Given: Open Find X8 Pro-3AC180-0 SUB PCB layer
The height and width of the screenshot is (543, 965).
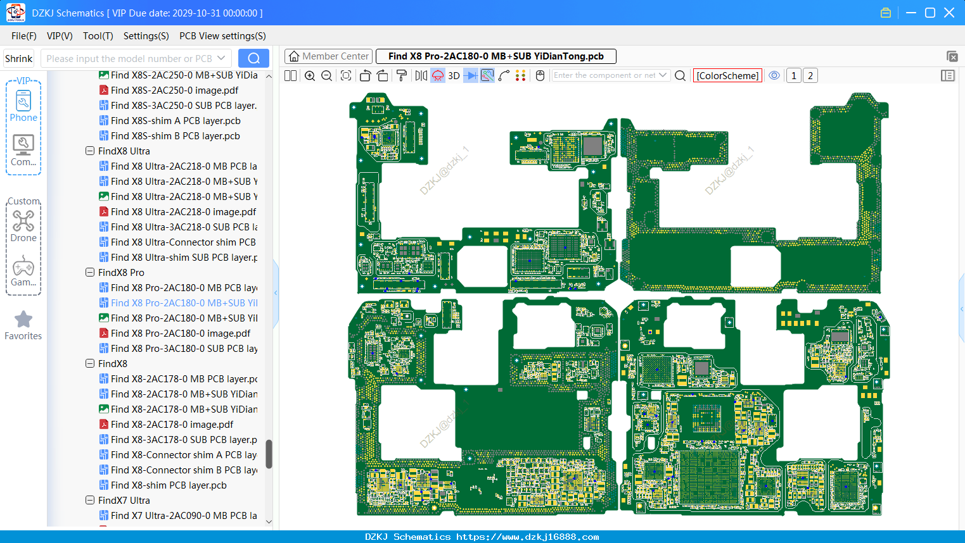Looking at the screenshot, I should pyautogui.click(x=178, y=349).
